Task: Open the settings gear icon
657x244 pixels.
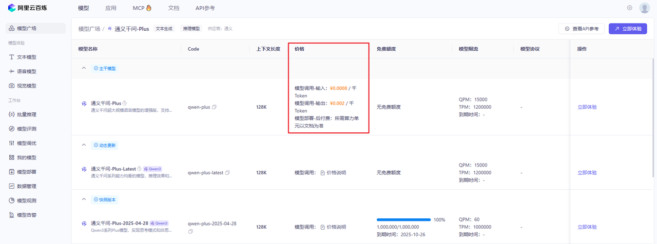Action: coord(629,8)
